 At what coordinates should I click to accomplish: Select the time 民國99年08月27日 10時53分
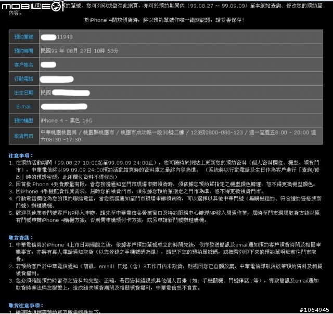click(x=80, y=51)
